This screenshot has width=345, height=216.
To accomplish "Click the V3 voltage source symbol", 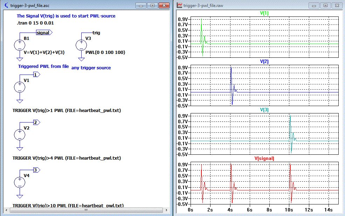I will coord(81,45).
